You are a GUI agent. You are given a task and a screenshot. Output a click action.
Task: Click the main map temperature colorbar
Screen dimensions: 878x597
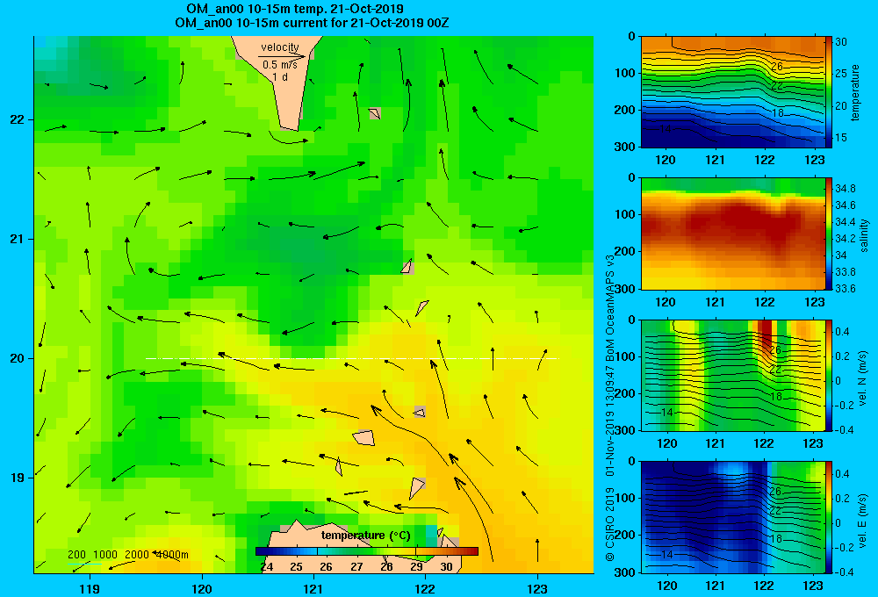click(x=367, y=551)
